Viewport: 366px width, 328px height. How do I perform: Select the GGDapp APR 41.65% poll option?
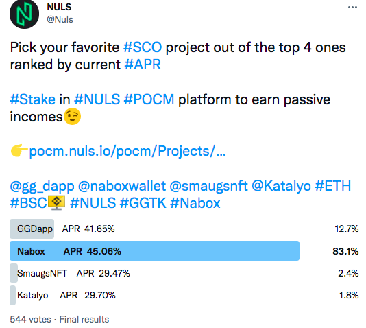click(184, 229)
